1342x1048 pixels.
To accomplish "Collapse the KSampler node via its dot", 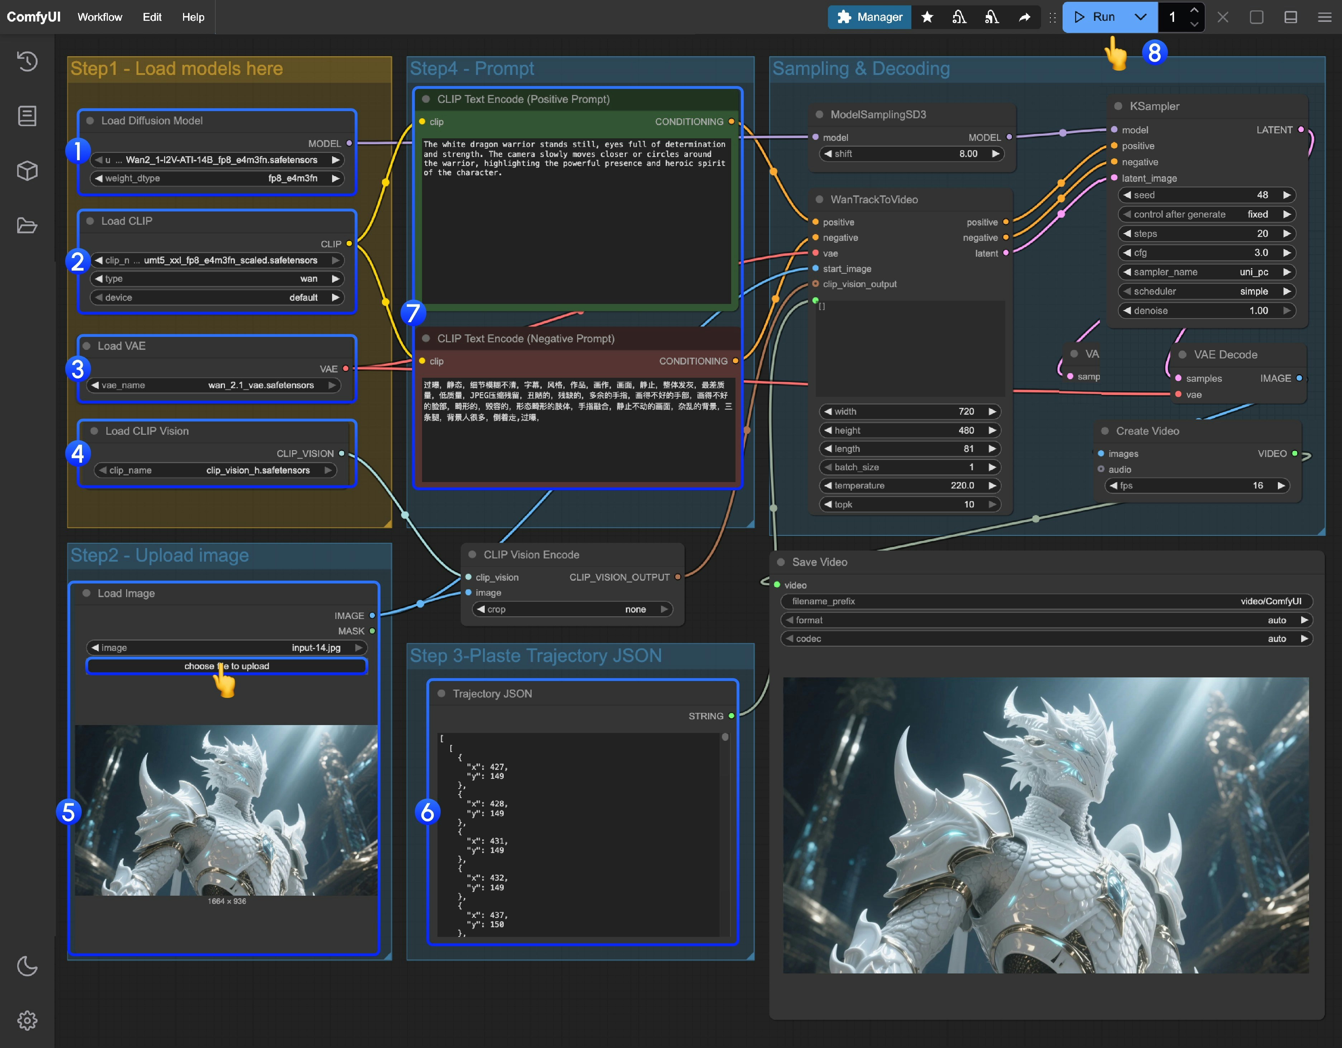I will pyautogui.click(x=1118, y=106).
